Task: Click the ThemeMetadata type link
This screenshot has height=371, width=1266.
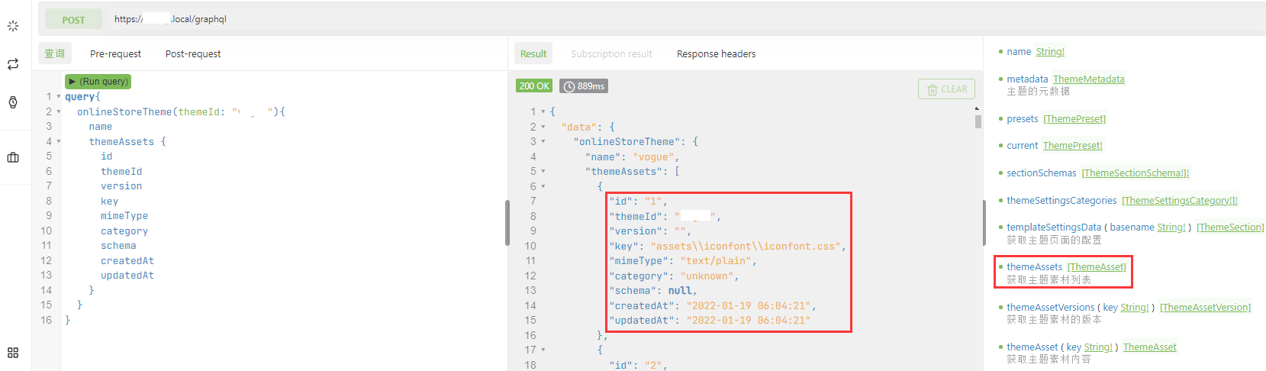Action: click(x=1088, y=79)
